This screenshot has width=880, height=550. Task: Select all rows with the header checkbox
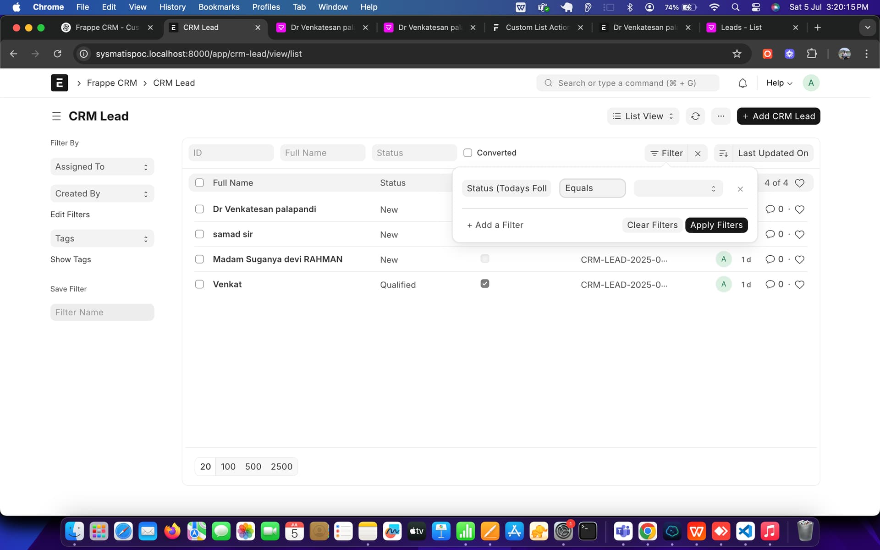[199, 183]
